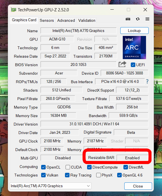Toggle the DirectML checkbox
The height and width of the screenshot is (196, 162).
(x=126, y=167)
